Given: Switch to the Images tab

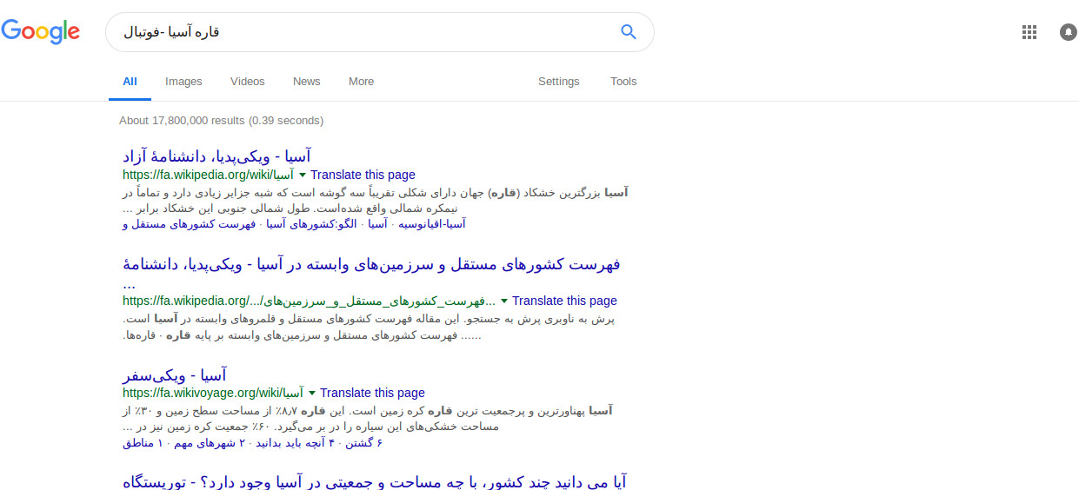Looking at the screenshot, I should click(183, 82).
